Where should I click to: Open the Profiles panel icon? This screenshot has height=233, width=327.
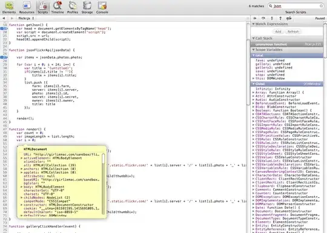73,7
